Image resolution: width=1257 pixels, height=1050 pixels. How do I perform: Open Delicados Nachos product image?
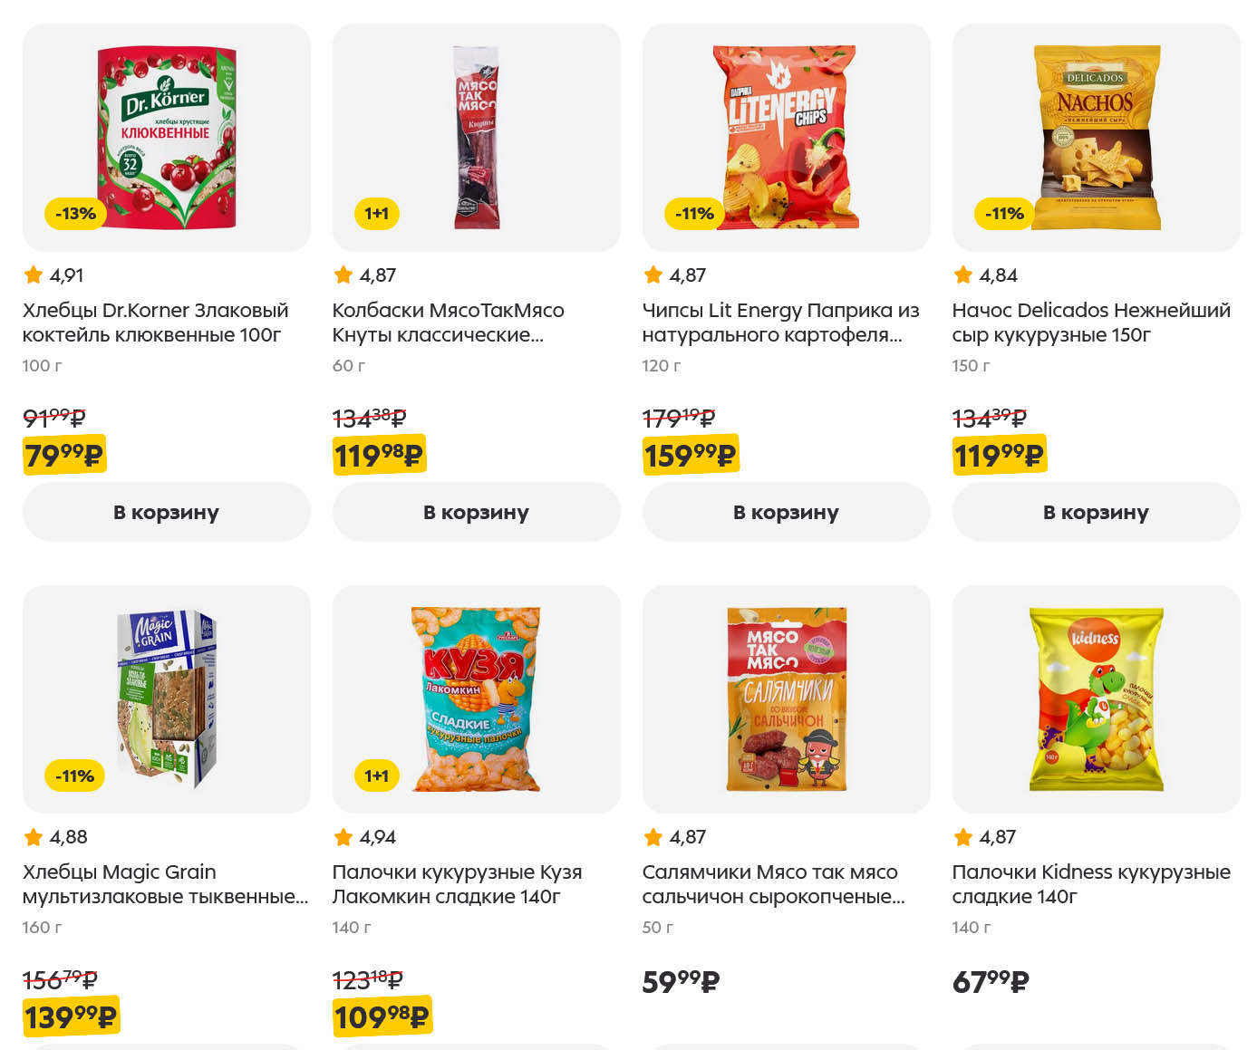(1097, 137)
